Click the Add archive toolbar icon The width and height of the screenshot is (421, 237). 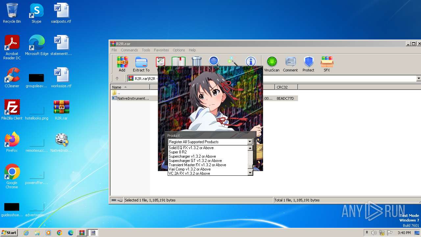click(x=122, y=64)
